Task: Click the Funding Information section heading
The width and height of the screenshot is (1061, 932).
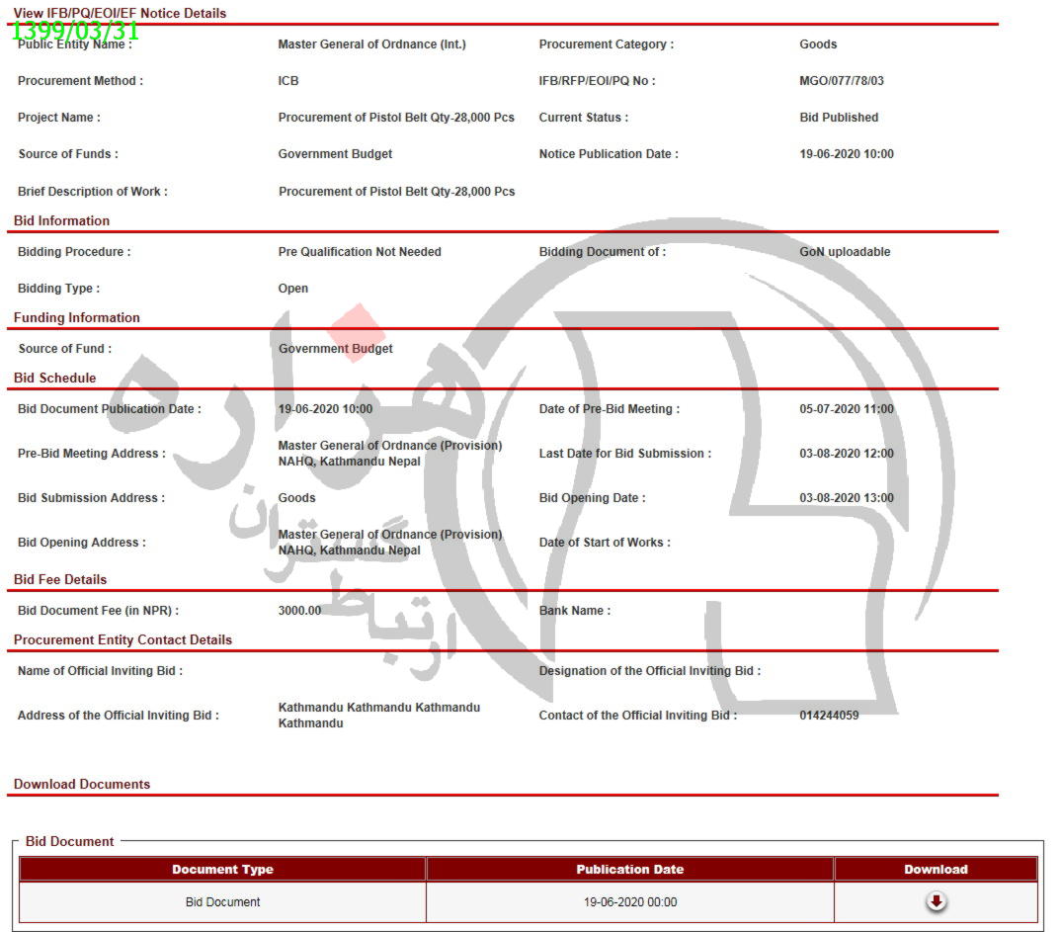Action: 77,317
